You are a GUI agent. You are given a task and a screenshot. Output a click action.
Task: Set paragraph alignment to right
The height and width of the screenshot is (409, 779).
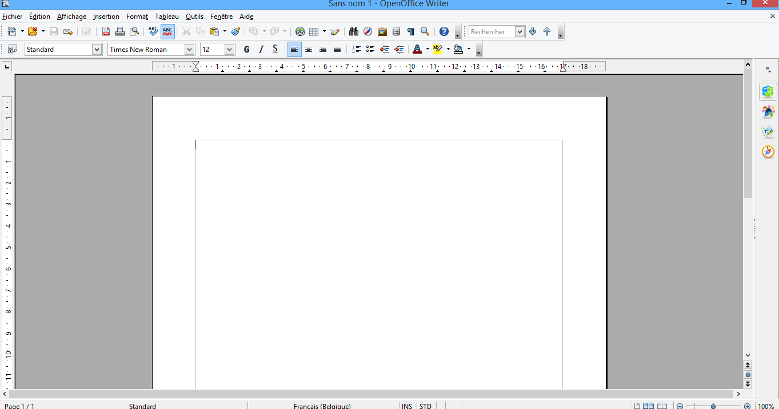point(323,49)
